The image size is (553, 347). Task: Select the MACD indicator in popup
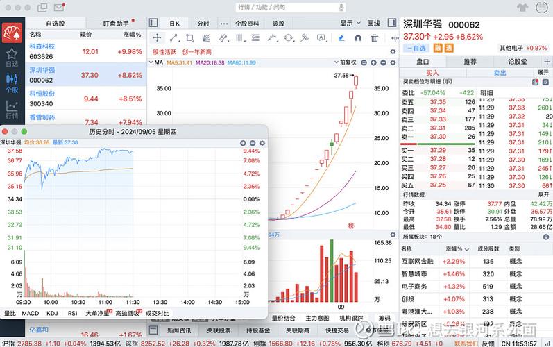pyautogui.click(x=31, y=313)
